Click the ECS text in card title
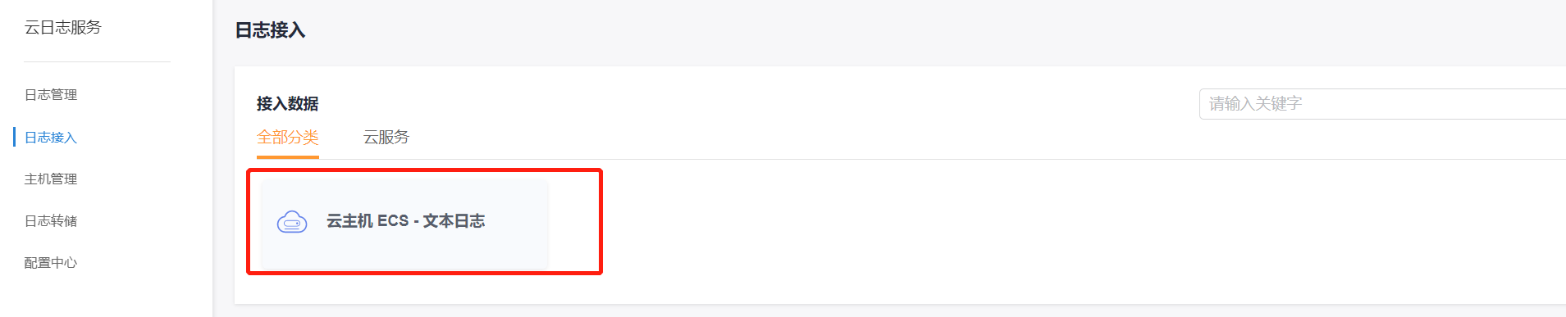The height and width of the screenshot is (317, 1566). (x=393, y=221)
